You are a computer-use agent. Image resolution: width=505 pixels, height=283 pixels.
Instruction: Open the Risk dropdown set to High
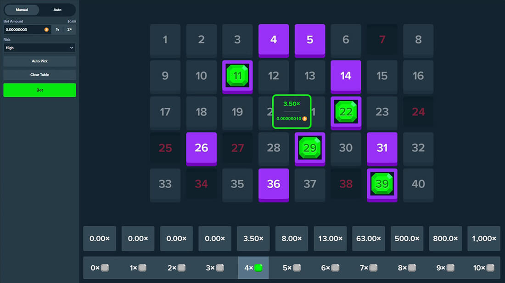[39, 48]
